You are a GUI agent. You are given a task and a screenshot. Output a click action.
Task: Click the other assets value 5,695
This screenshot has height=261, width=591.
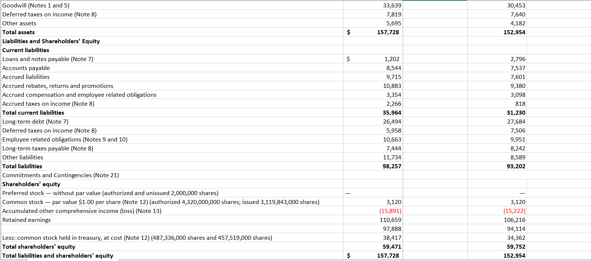pos(373,23)
